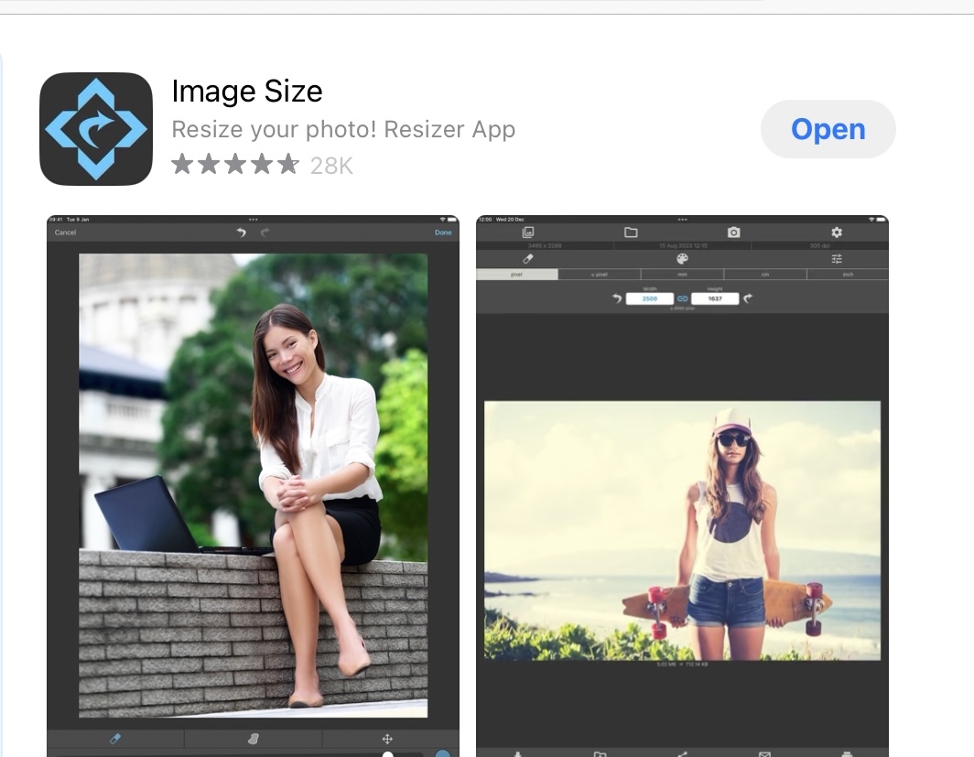This screenshot has height=757, width=974.
Task: Click rotate left arrow beside Width field
Action: coord(616,298)
